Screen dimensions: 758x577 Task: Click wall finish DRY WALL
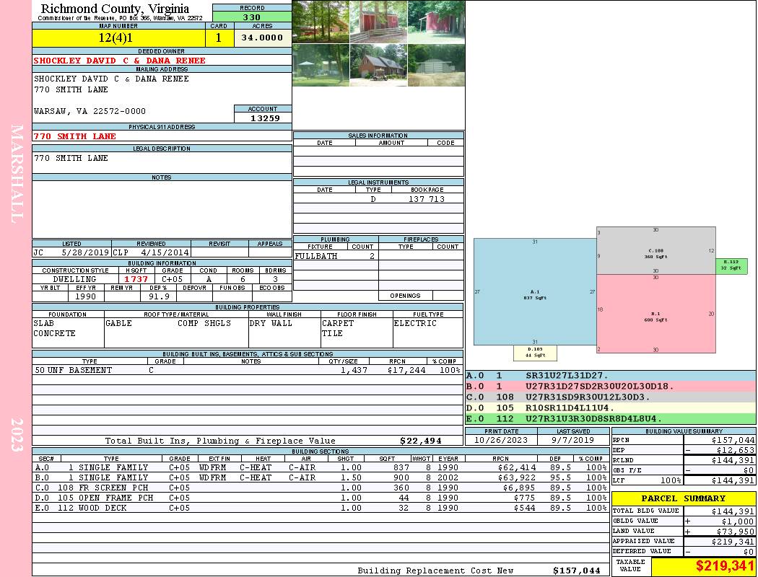(x=271, y=323)
